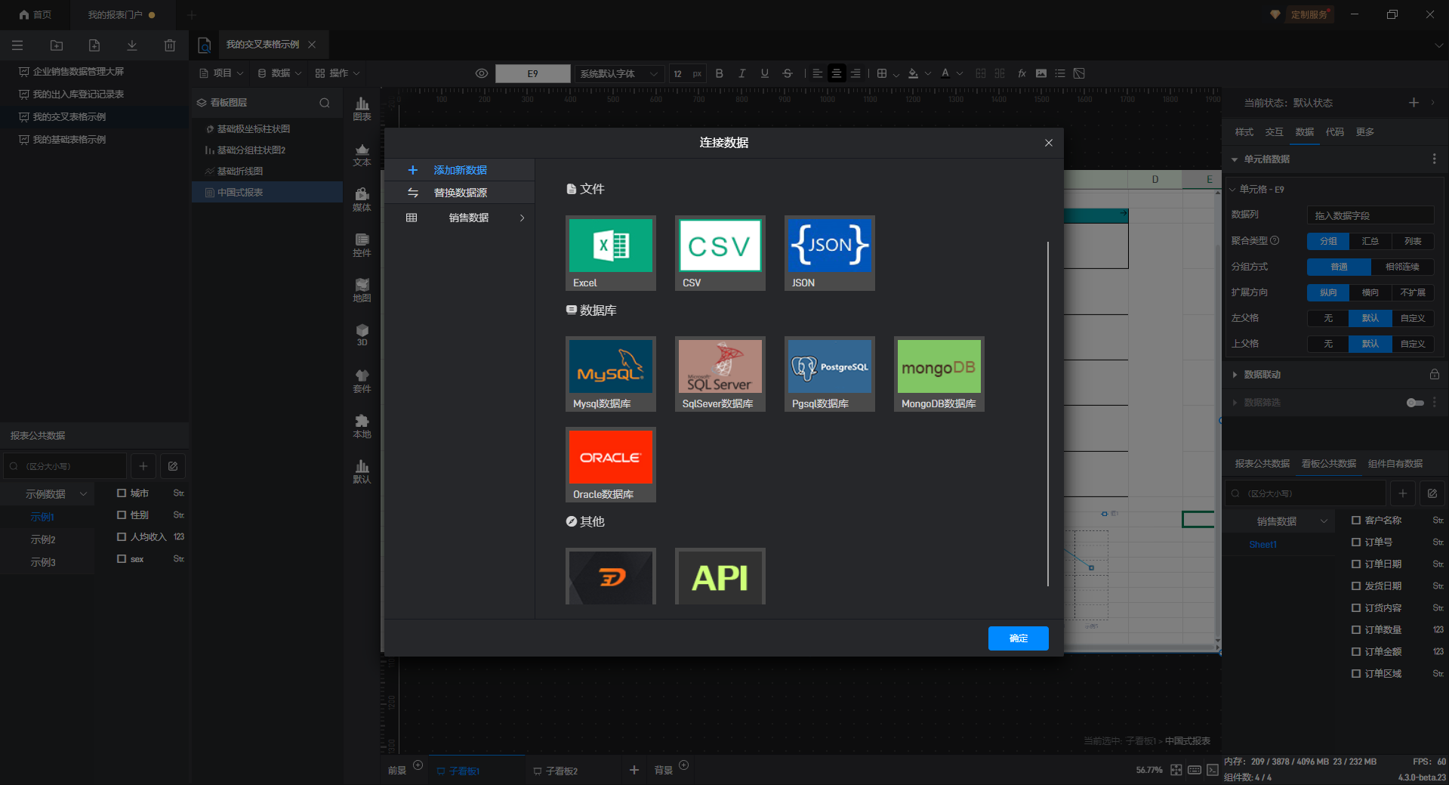Check the 订单金额 field checkbox
Viewport: 1449px width, 785px height.
click(x=1356, y=651)
